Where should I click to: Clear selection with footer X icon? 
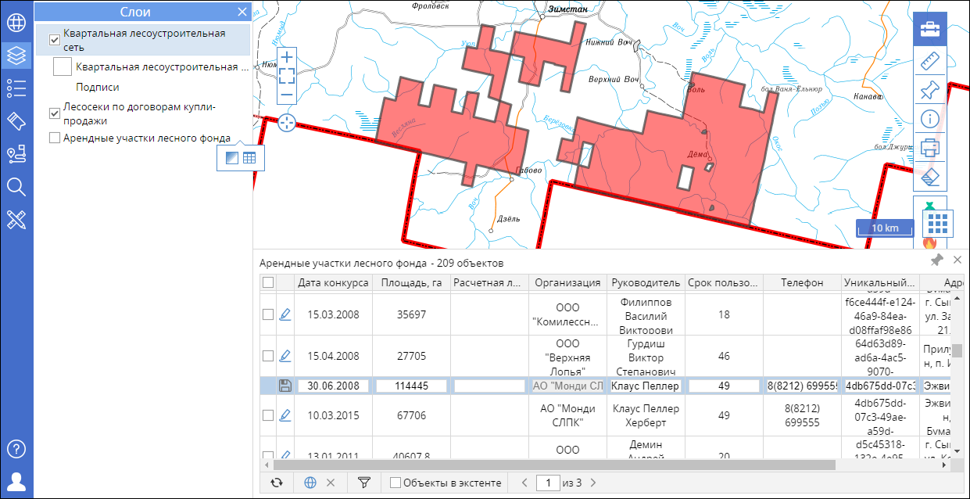point(331,483)
